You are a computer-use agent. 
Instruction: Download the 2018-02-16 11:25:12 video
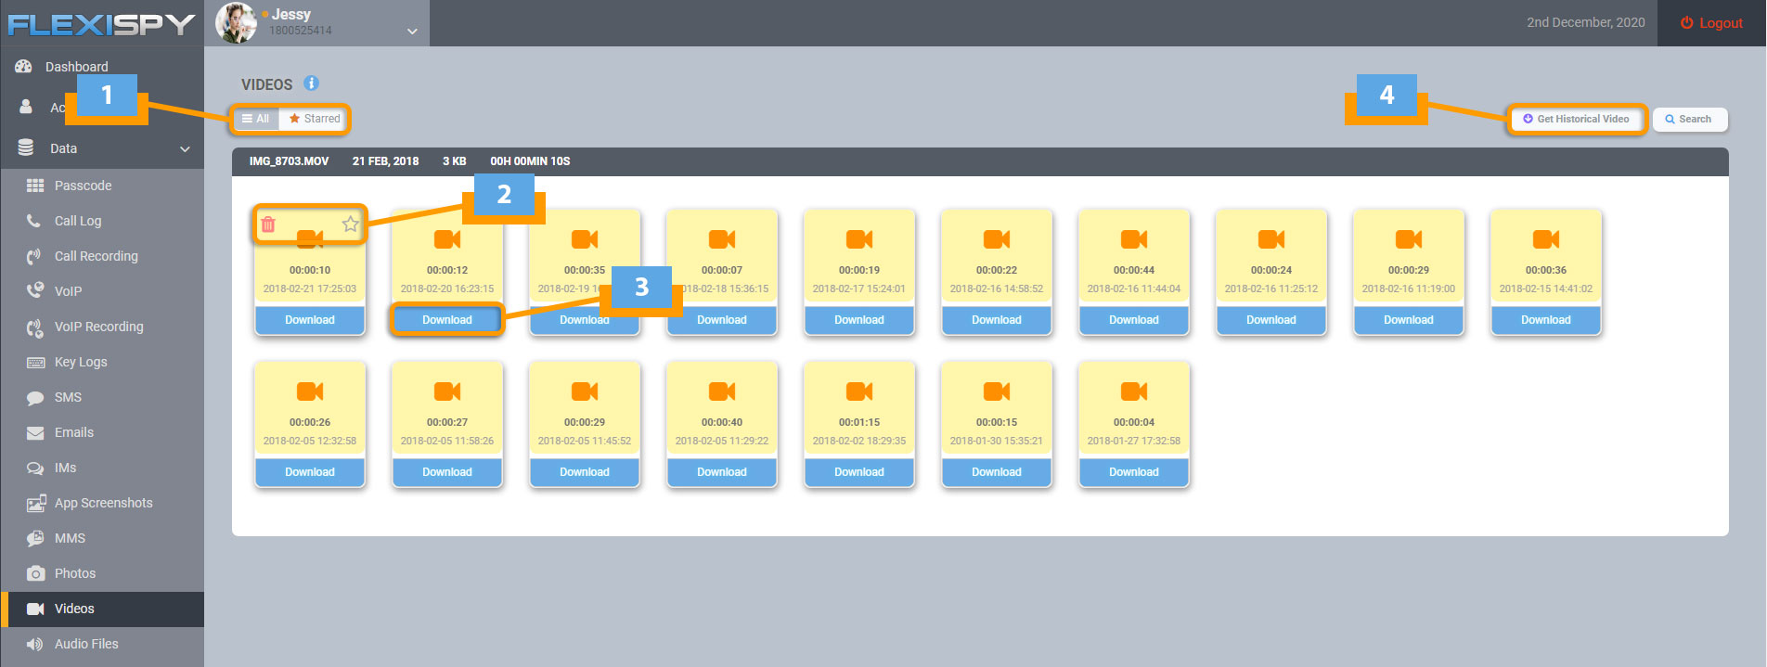tap(1271, 320)
